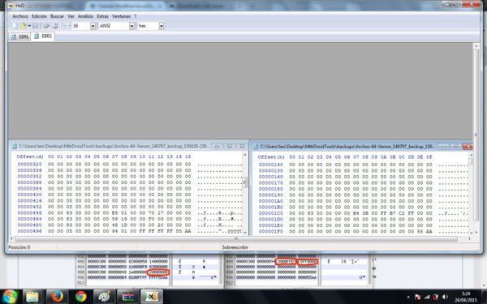Click the HxD application icon in title bar
The image size is (487, 304).
[x=11, y=6]
